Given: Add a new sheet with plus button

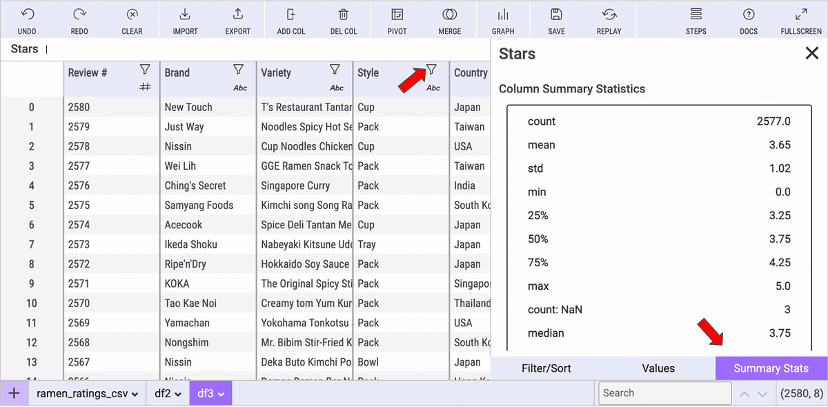Looking at the screenshot, I should 14,393.
